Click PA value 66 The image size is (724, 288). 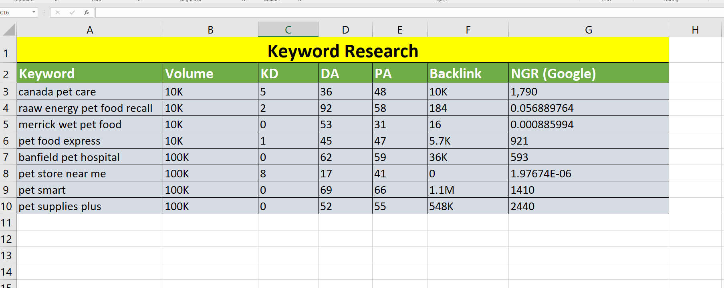[400, 190]
